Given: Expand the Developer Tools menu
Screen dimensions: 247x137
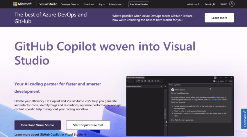Looking at the screenshot, I should (x=70, y=4).
